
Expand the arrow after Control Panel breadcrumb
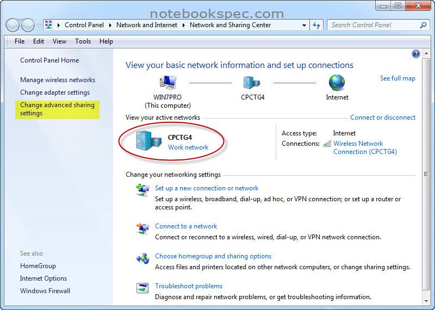click(x=110, y=25)
